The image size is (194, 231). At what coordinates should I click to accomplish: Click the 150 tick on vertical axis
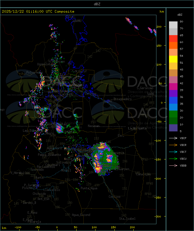[159, 46]
